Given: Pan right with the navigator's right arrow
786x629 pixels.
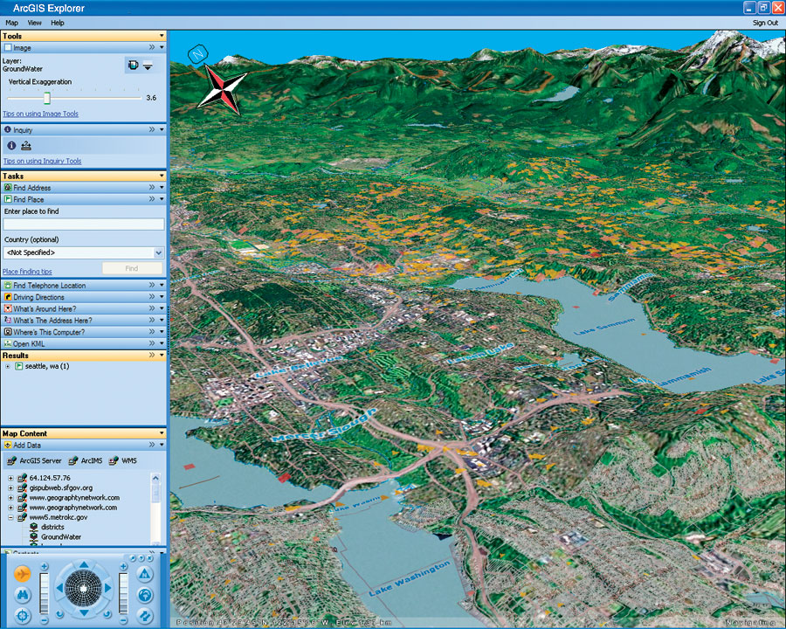Looking at the screenshot, I should coord(107,588).
